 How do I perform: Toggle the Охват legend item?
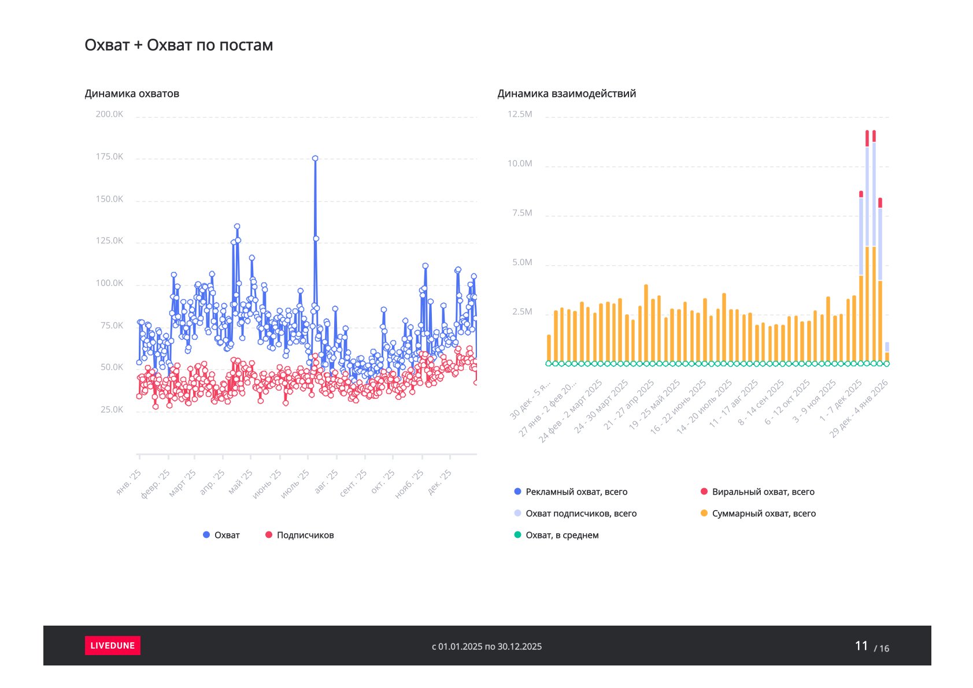point(226,535)
